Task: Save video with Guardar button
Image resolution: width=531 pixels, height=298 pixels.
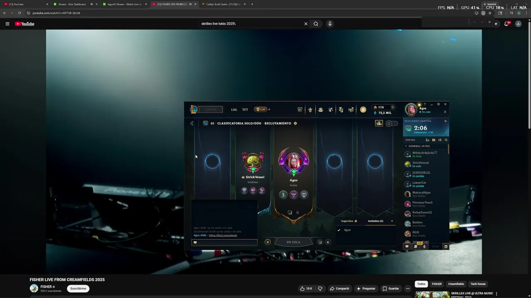Action: [x=391, y=288]
